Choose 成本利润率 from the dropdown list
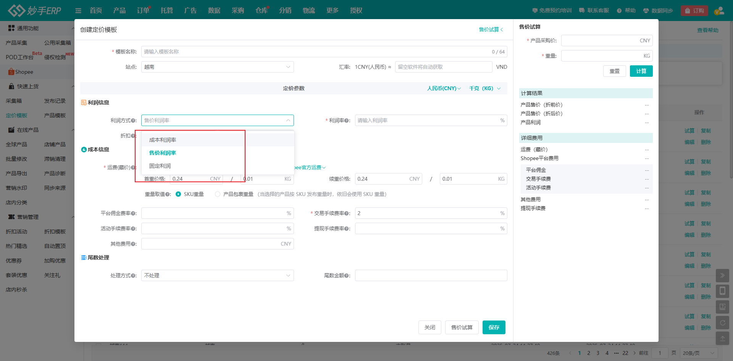This screenshot has height=361, width=733. pos(163,140)
